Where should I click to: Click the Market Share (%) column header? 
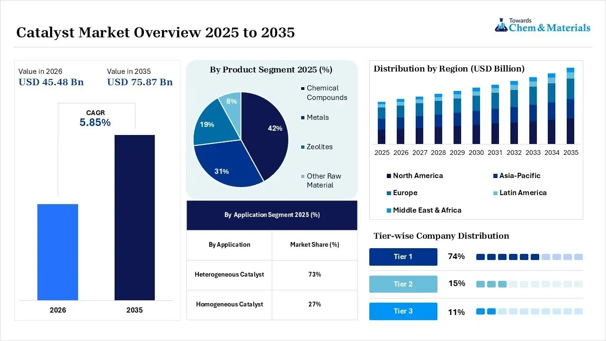tap(315, 245)
